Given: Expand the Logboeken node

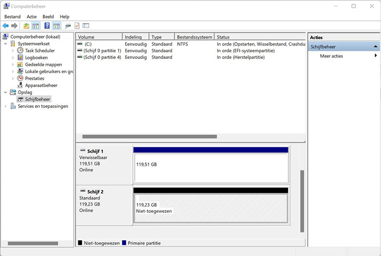Looking at the screenshot, I should tap(13, 57).
